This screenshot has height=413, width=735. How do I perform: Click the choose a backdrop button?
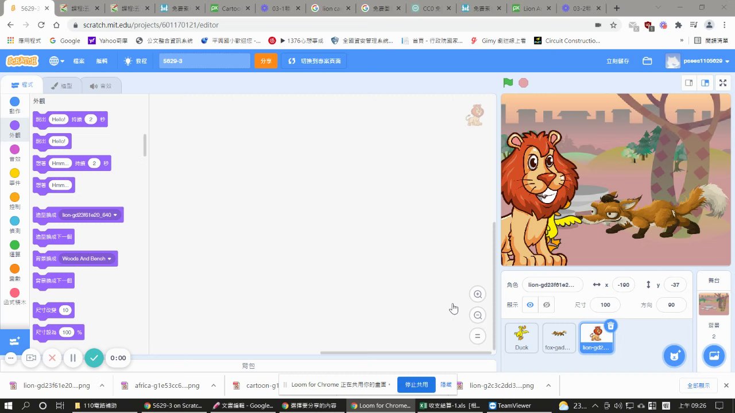click(714, 356)
